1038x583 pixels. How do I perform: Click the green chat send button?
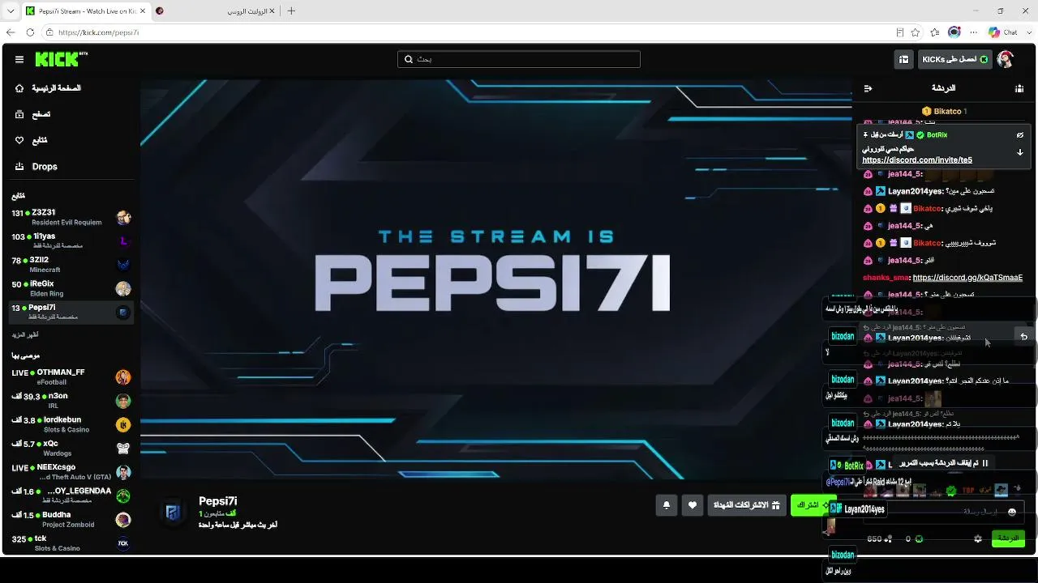1008,538
